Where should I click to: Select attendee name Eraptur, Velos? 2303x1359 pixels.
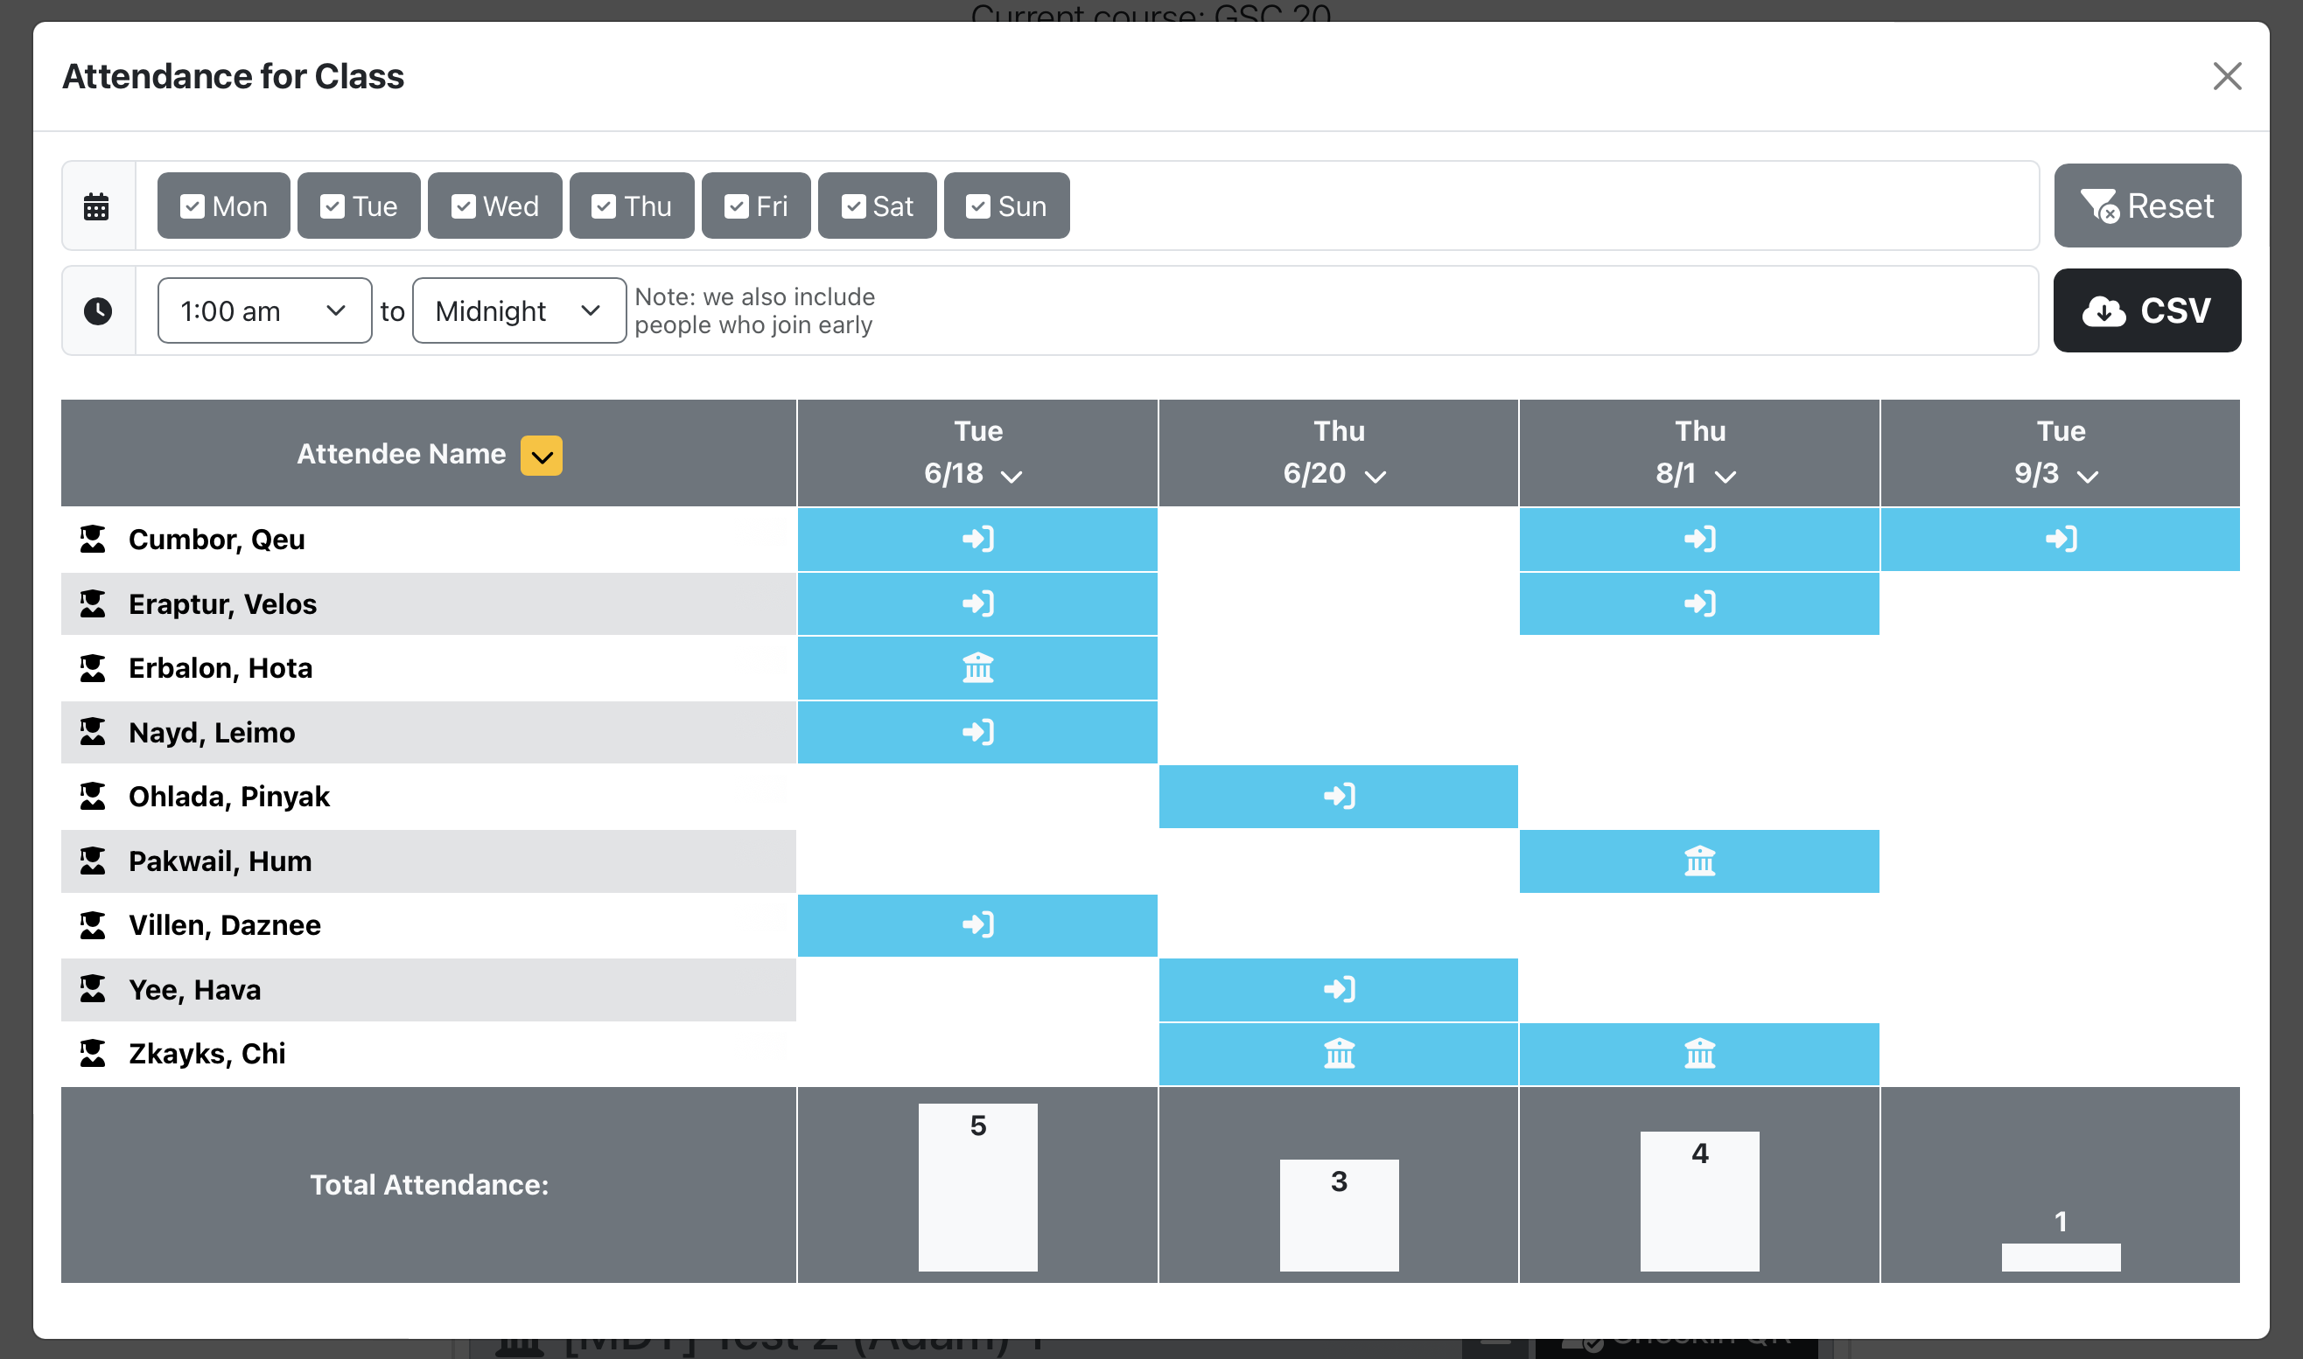221,603
